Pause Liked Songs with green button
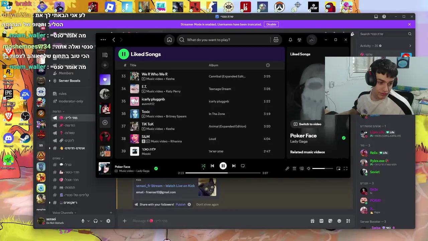Screen dimensions: 428x241 point(123,54)
